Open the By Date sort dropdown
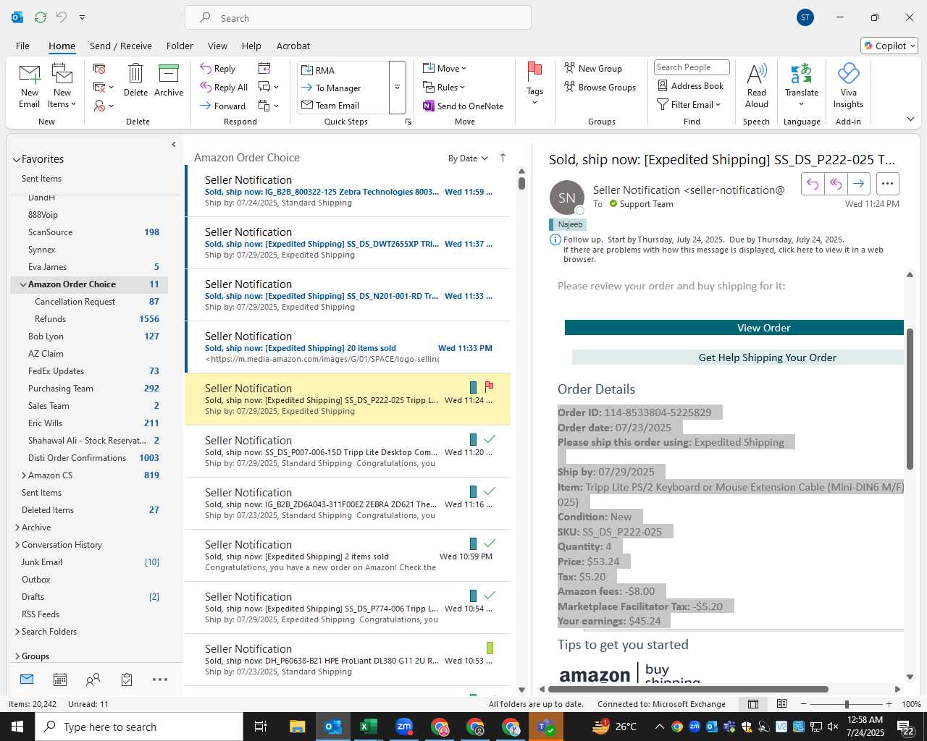 pos(468,158)
